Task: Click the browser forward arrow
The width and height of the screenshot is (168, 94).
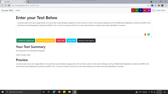Action: pyautogui.click(x=6, y=5)
